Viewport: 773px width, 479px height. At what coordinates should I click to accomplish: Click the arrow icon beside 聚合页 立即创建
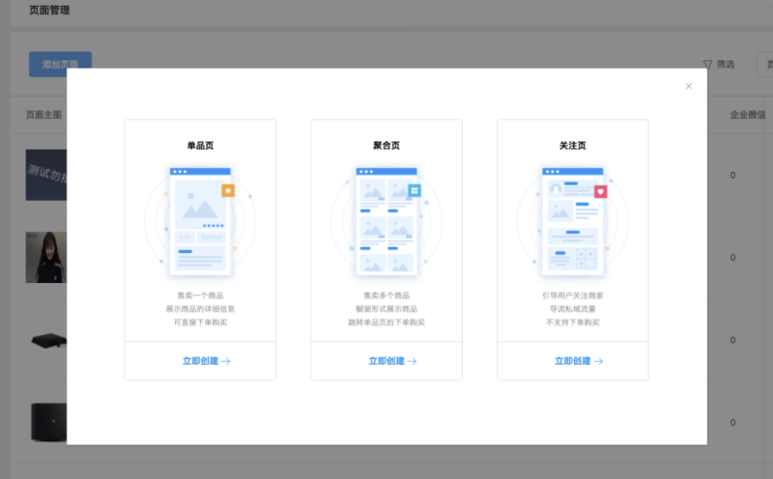coord(412,361)
